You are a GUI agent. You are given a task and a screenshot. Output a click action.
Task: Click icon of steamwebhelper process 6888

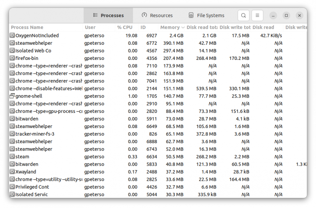click(12, 142)
